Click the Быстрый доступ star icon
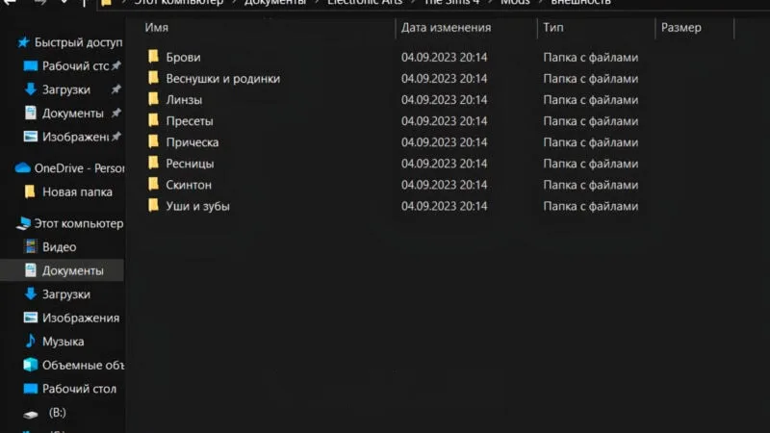This screenshot has height=433, width=770. pyautogui.click(x=23, y=42)
